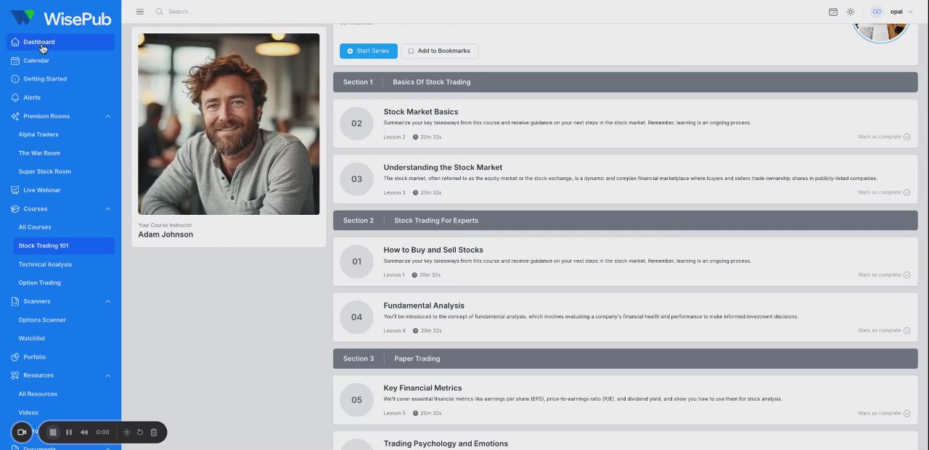The width and height of the screenshot is (929, 450).
Task: Stop the screen recording
Action: pos(53,433)
